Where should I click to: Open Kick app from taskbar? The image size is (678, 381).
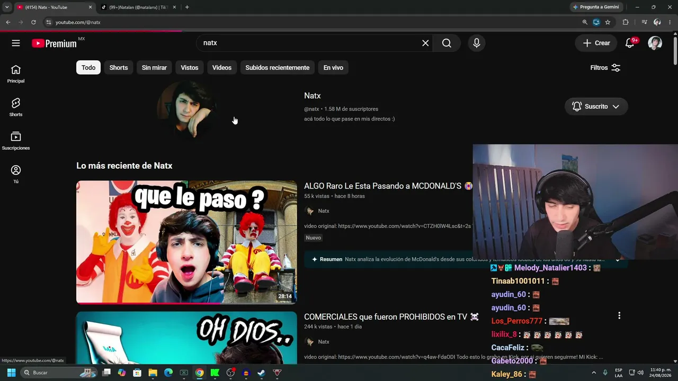coord(215,373)
